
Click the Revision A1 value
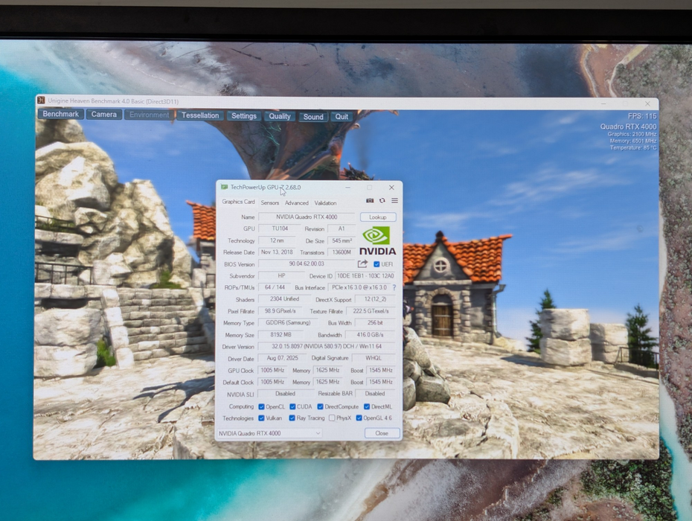[x=341, y=228]
